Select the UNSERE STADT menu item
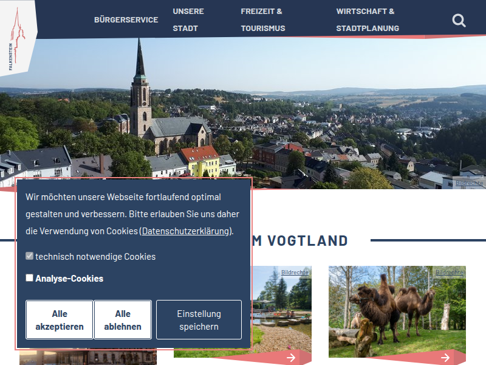Image resolution: width=486 pixels, height=365 pixels. (x=188, y=19)
